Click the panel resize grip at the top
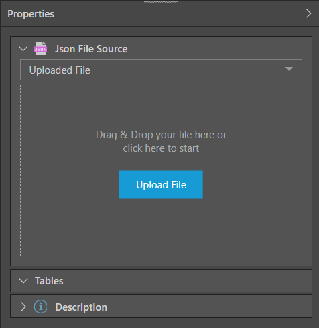 click(x=161, y=2)
